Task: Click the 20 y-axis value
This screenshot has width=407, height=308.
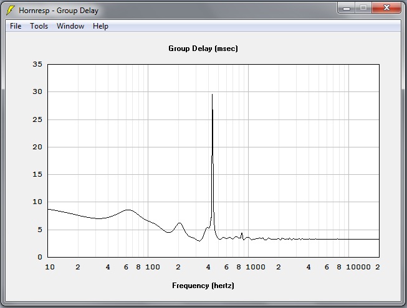Action: (x=37, y=147)
